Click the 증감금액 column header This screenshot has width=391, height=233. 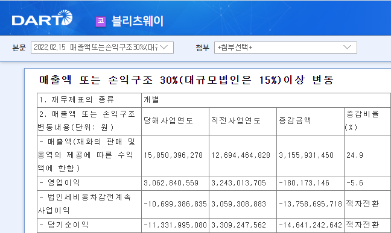pos(311,121)
